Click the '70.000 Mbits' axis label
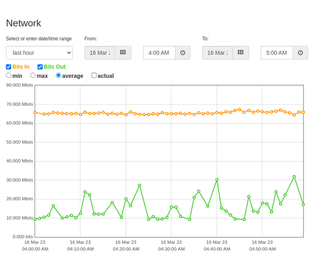 [19, 104]
